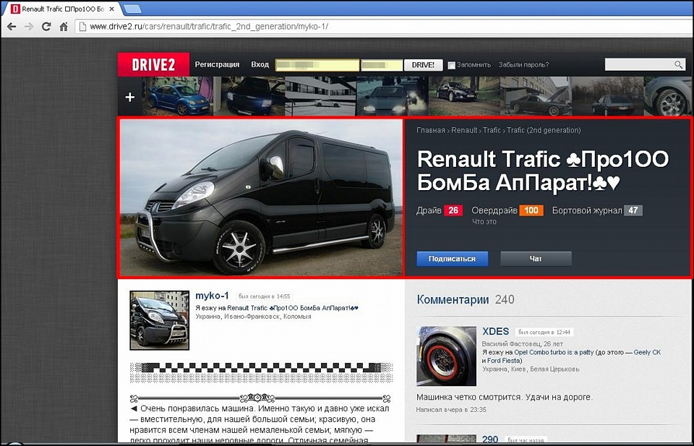This screenshot has width=694, height=446.
Task: Click the Trafic (2nd generation) breadcrumb
Action: click(x=544, y=130)
